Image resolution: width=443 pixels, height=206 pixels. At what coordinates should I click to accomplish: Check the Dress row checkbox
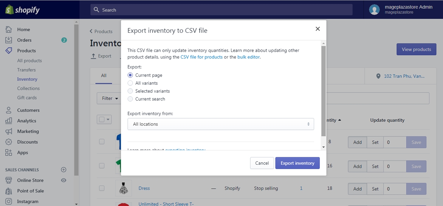(102, 188)
